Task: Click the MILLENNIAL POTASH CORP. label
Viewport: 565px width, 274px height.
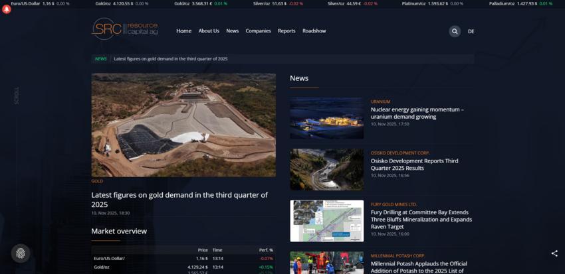Action: click(397, 256)
